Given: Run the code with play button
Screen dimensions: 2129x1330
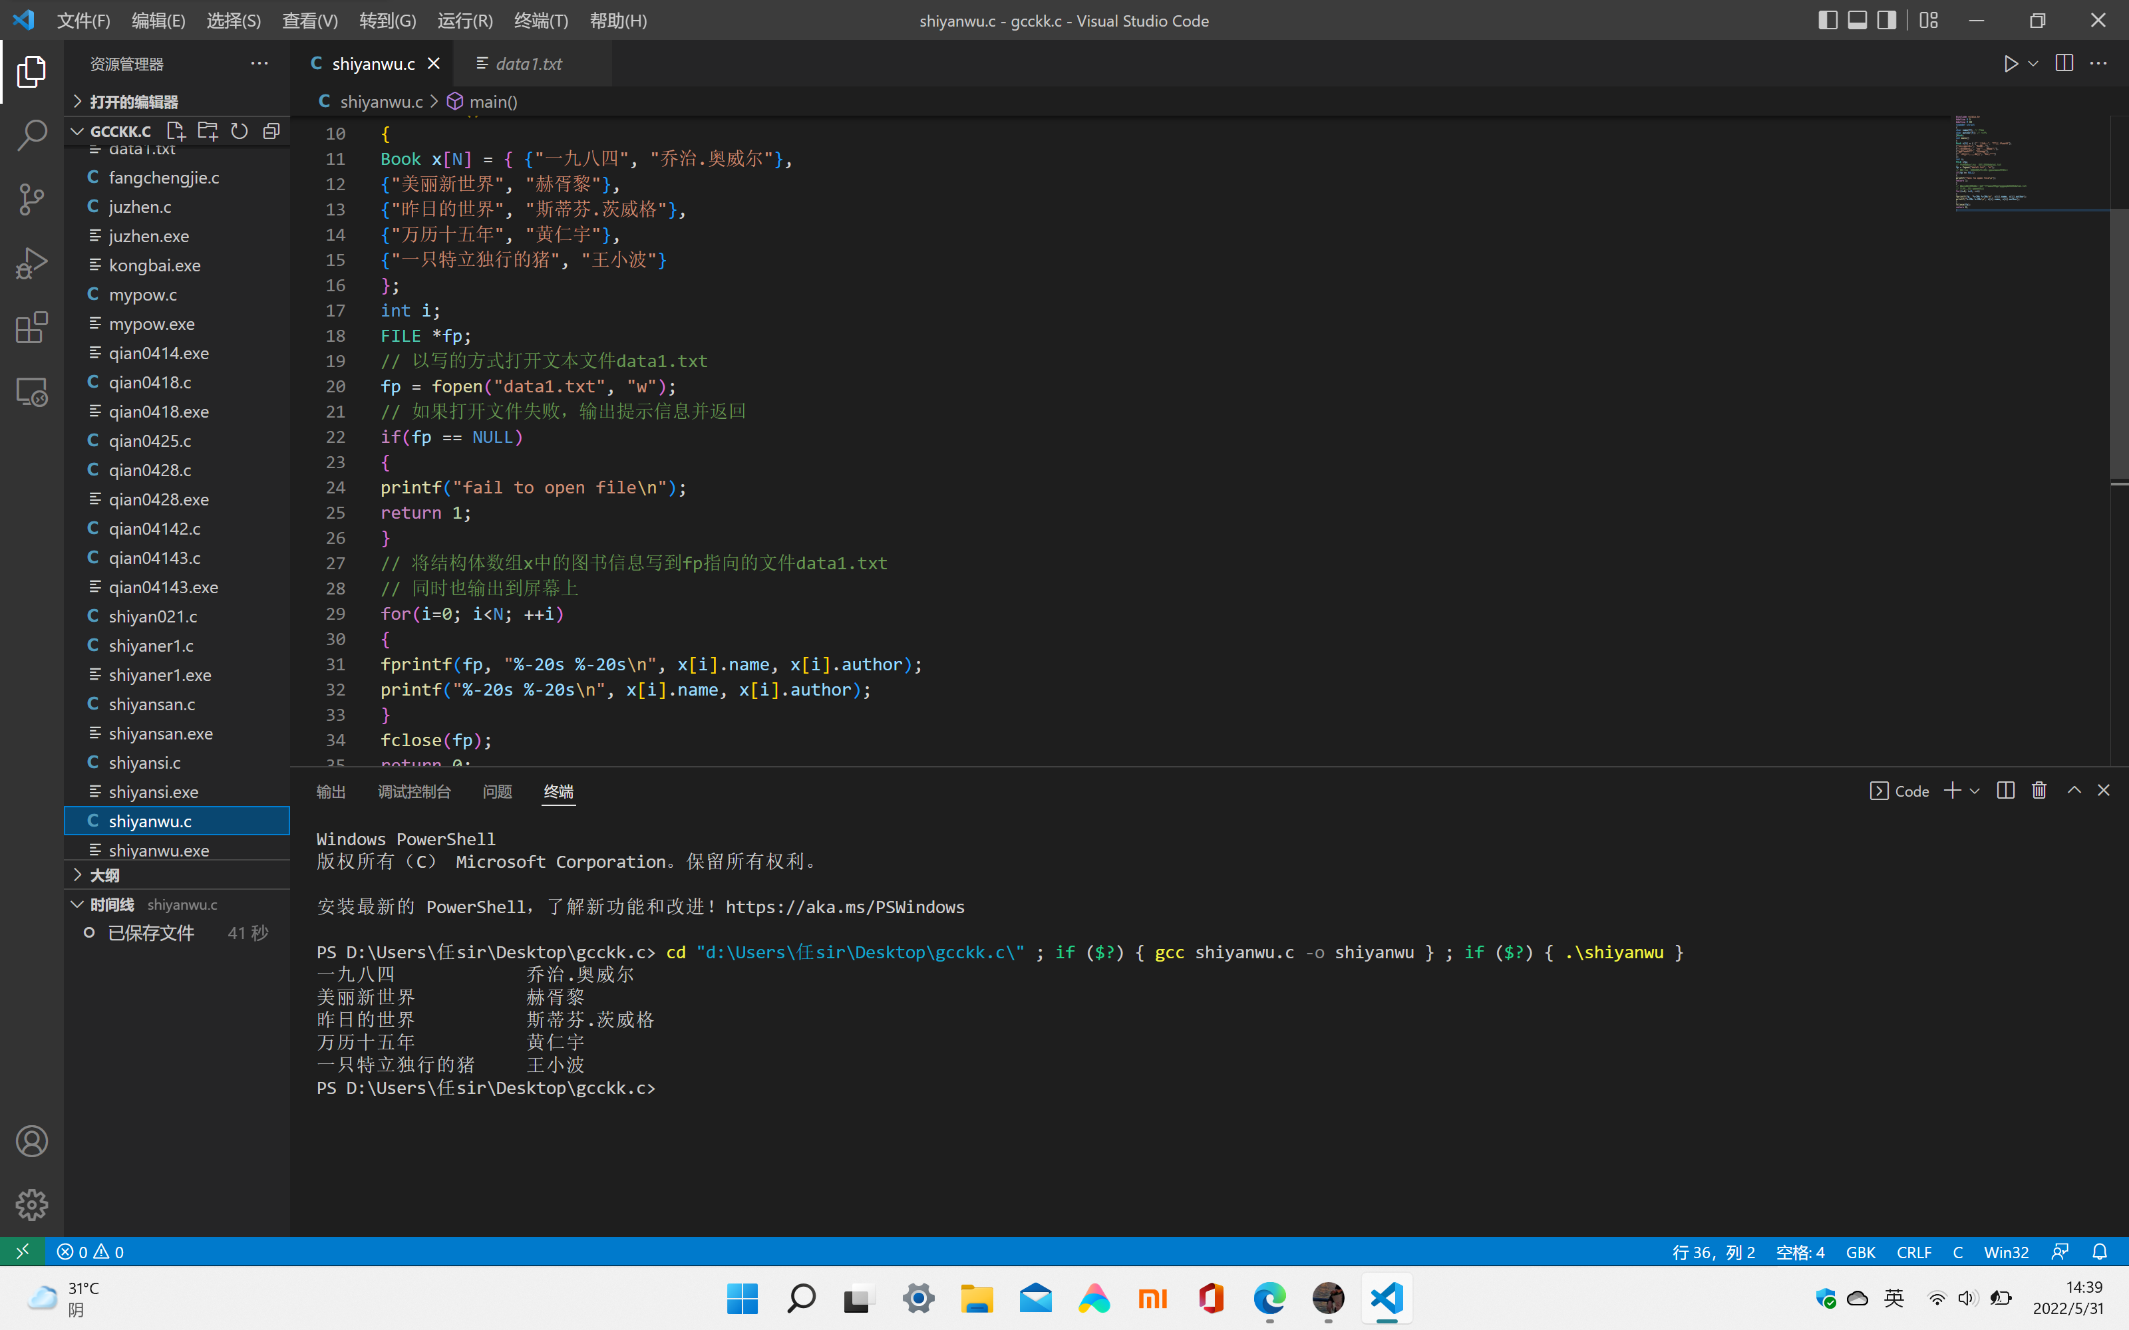Looking at the screenshot, I should [x=2010, y=63].
